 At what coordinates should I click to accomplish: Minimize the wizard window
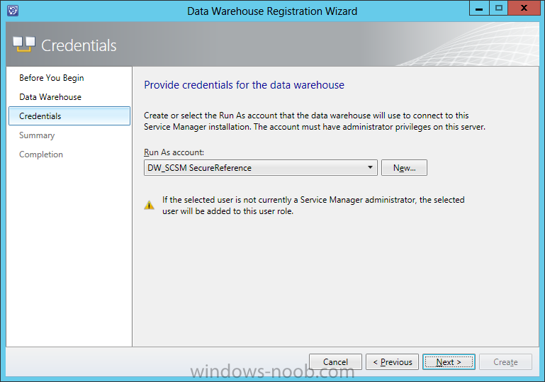[x=479, y=8]
